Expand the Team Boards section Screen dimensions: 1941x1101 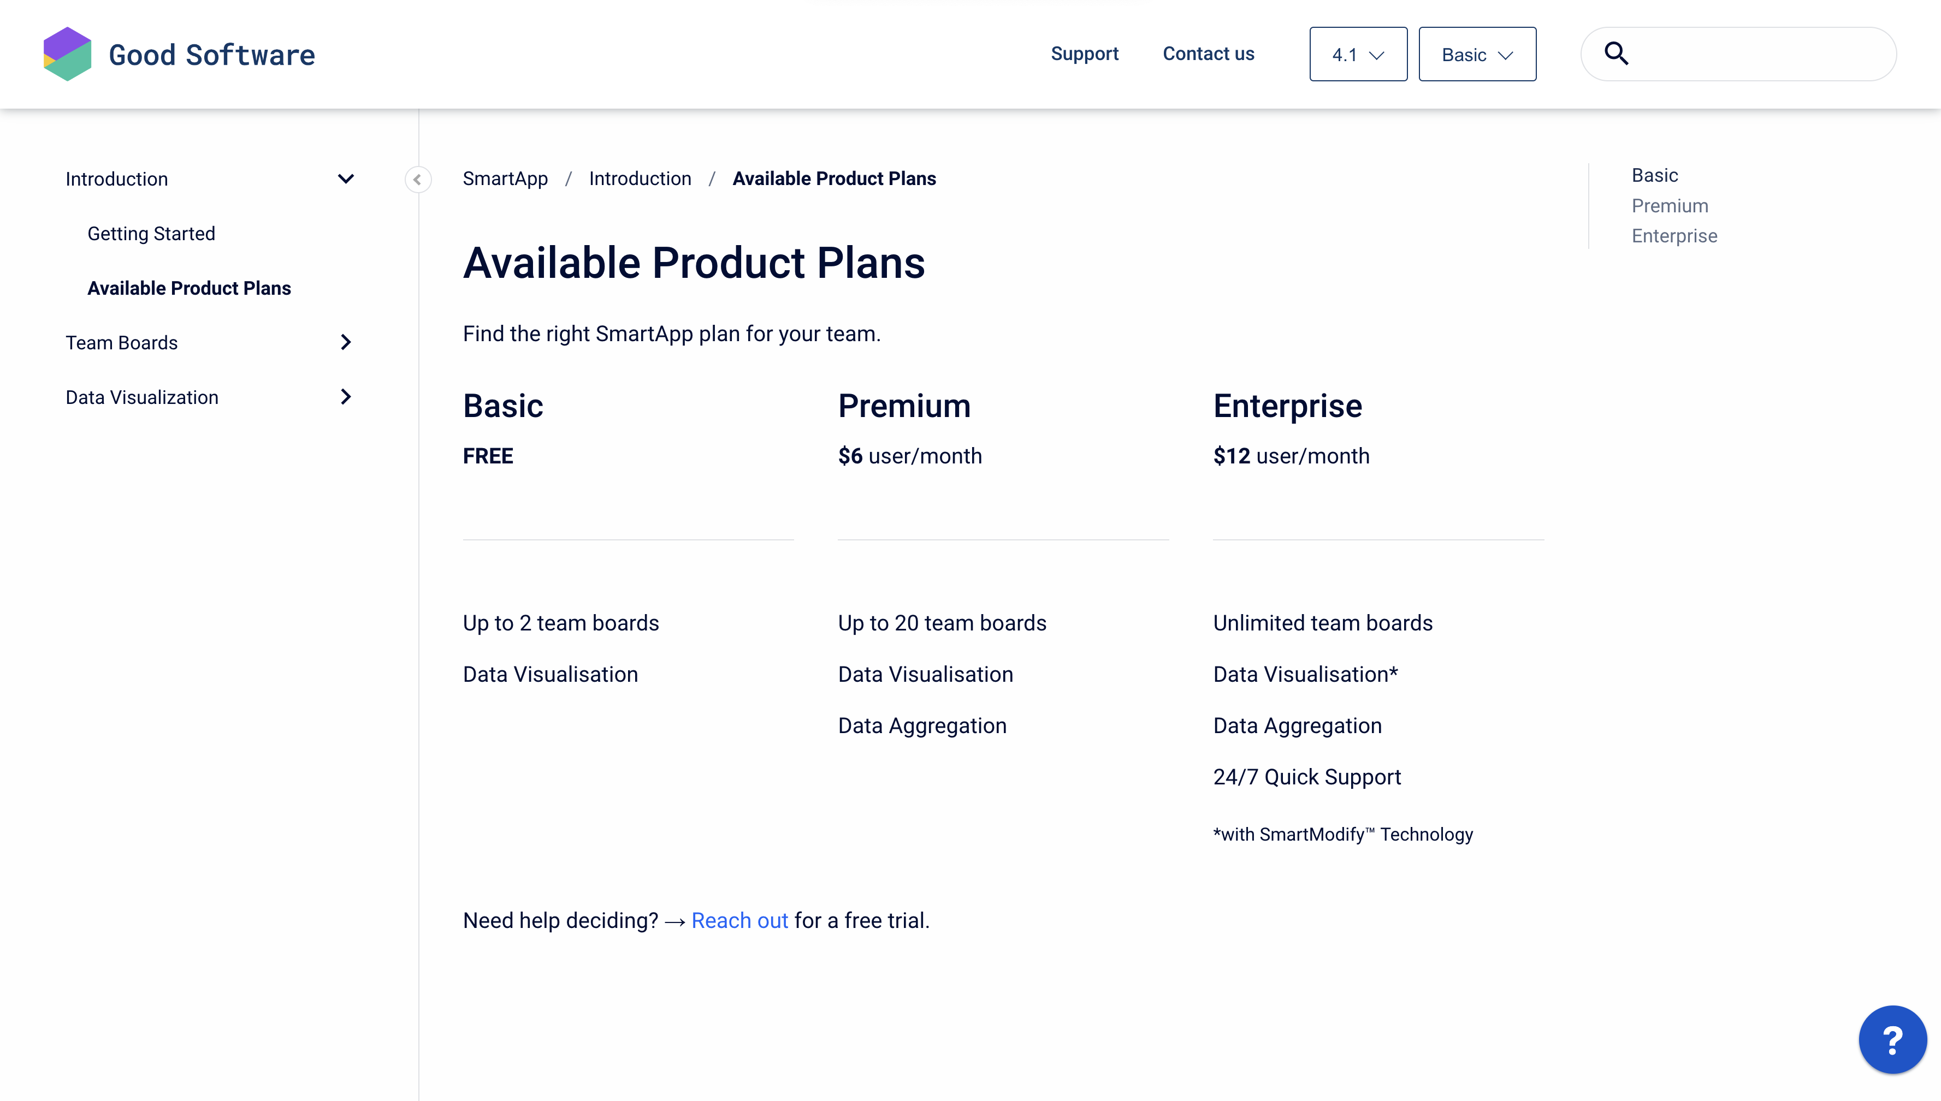[x=346, y=343]
